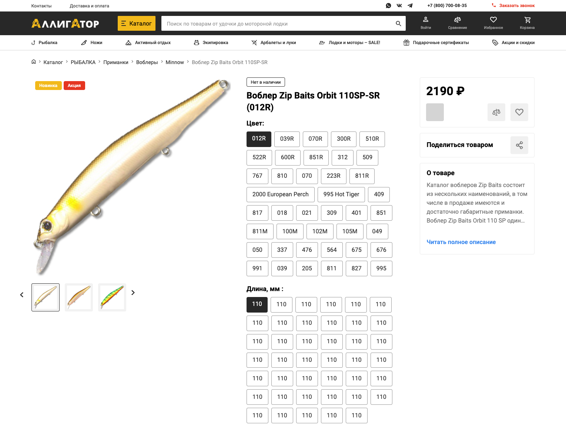Add product to favorites with heart button
Image resolution: width=566 pixels, height=427 pixels.
pyautogui.click(x=519, y=112)
